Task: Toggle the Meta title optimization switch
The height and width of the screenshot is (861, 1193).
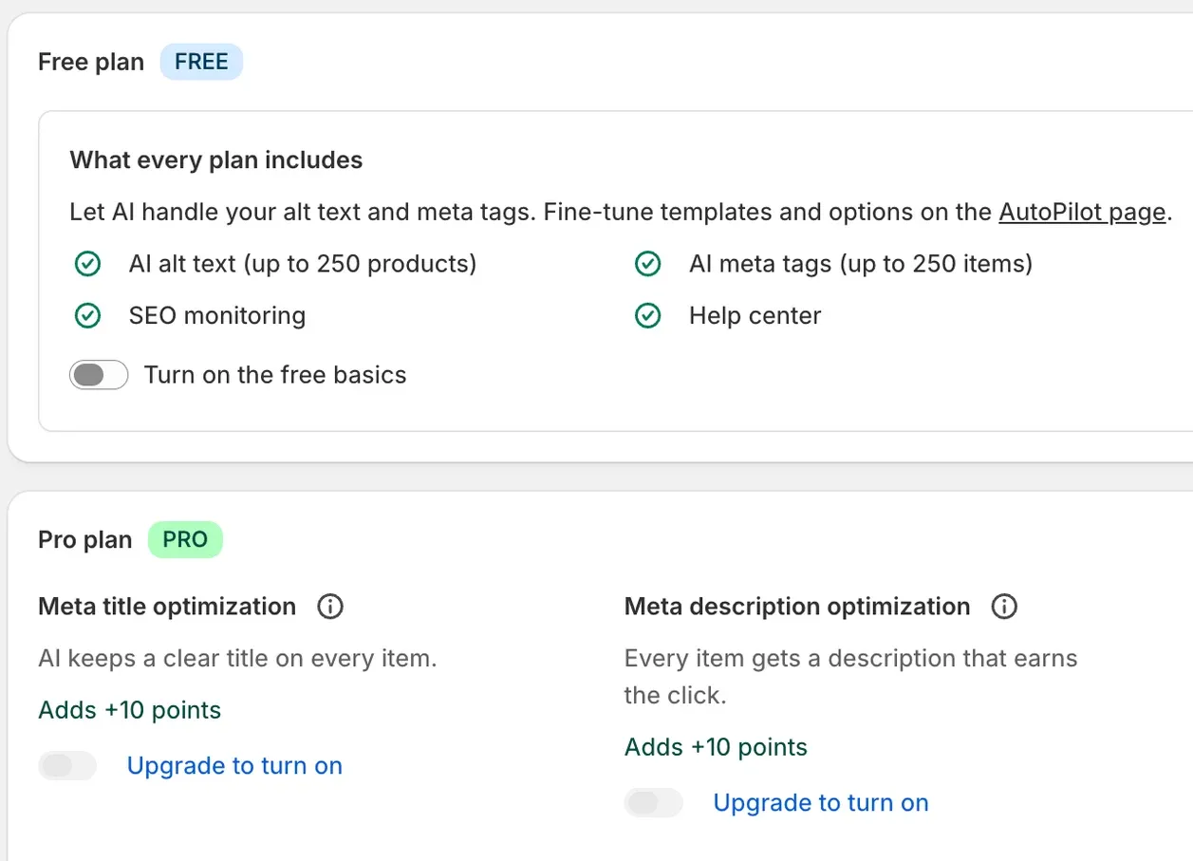Action: [67, 766]
